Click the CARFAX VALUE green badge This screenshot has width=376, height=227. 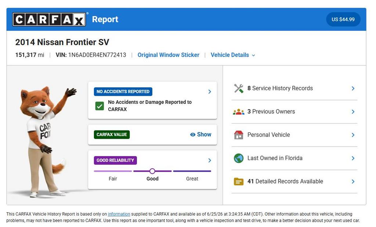(x=112, y=135)
